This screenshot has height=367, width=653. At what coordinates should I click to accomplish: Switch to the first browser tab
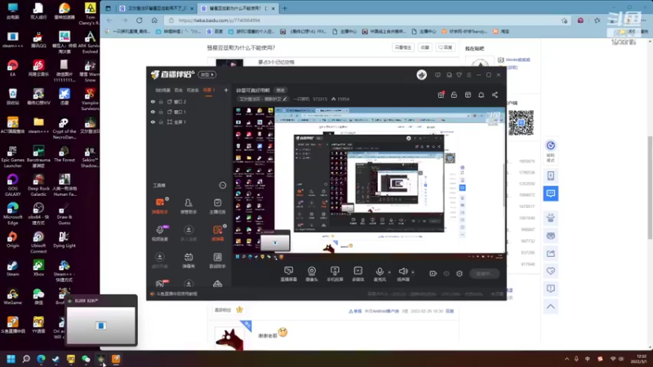[x=156, y=8]
